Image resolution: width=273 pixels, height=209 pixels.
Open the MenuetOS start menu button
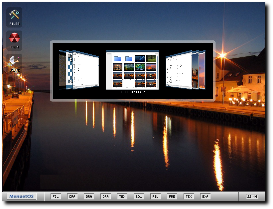point(21,196)
